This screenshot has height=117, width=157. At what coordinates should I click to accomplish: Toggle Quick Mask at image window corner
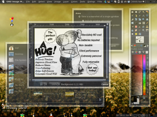(x=30, y=80)
